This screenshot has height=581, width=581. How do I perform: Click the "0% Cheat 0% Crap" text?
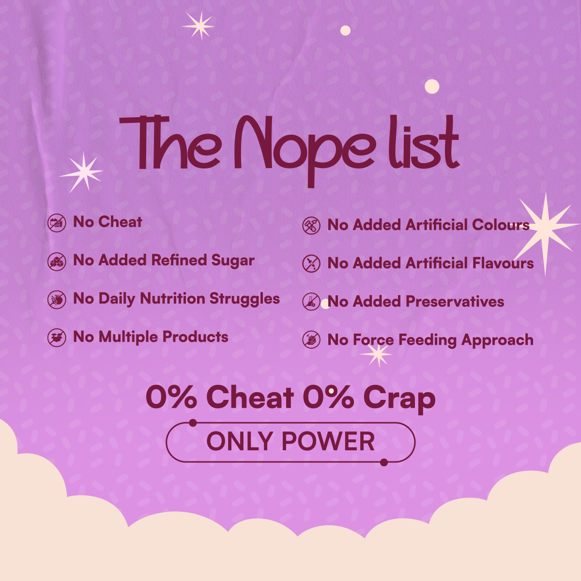coord(290,398)
